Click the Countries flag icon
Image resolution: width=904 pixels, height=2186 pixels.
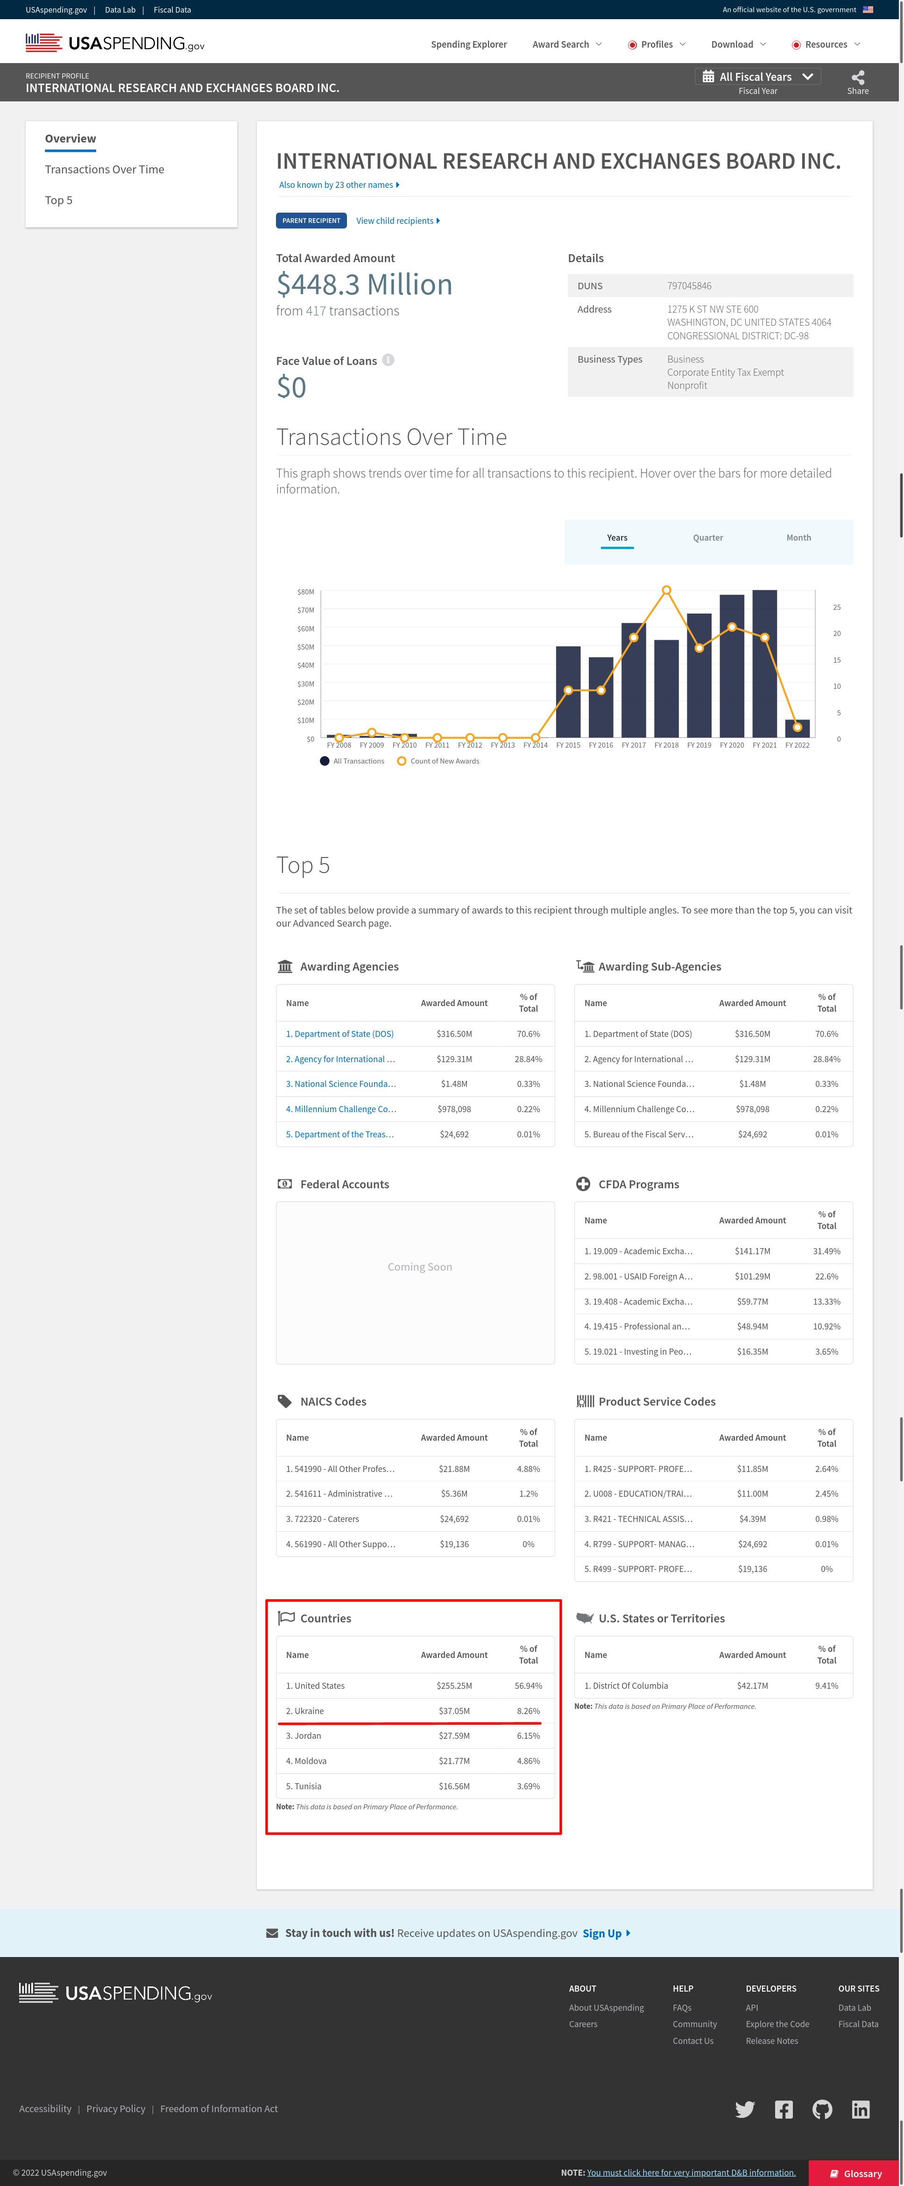coord(287,1617)
